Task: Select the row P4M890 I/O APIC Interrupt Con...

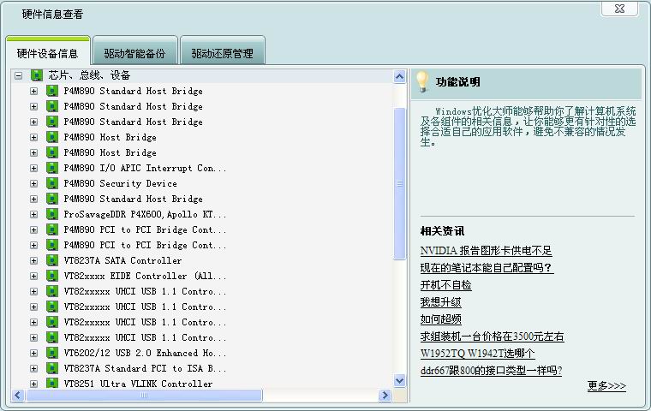Action: click(145, 168)
